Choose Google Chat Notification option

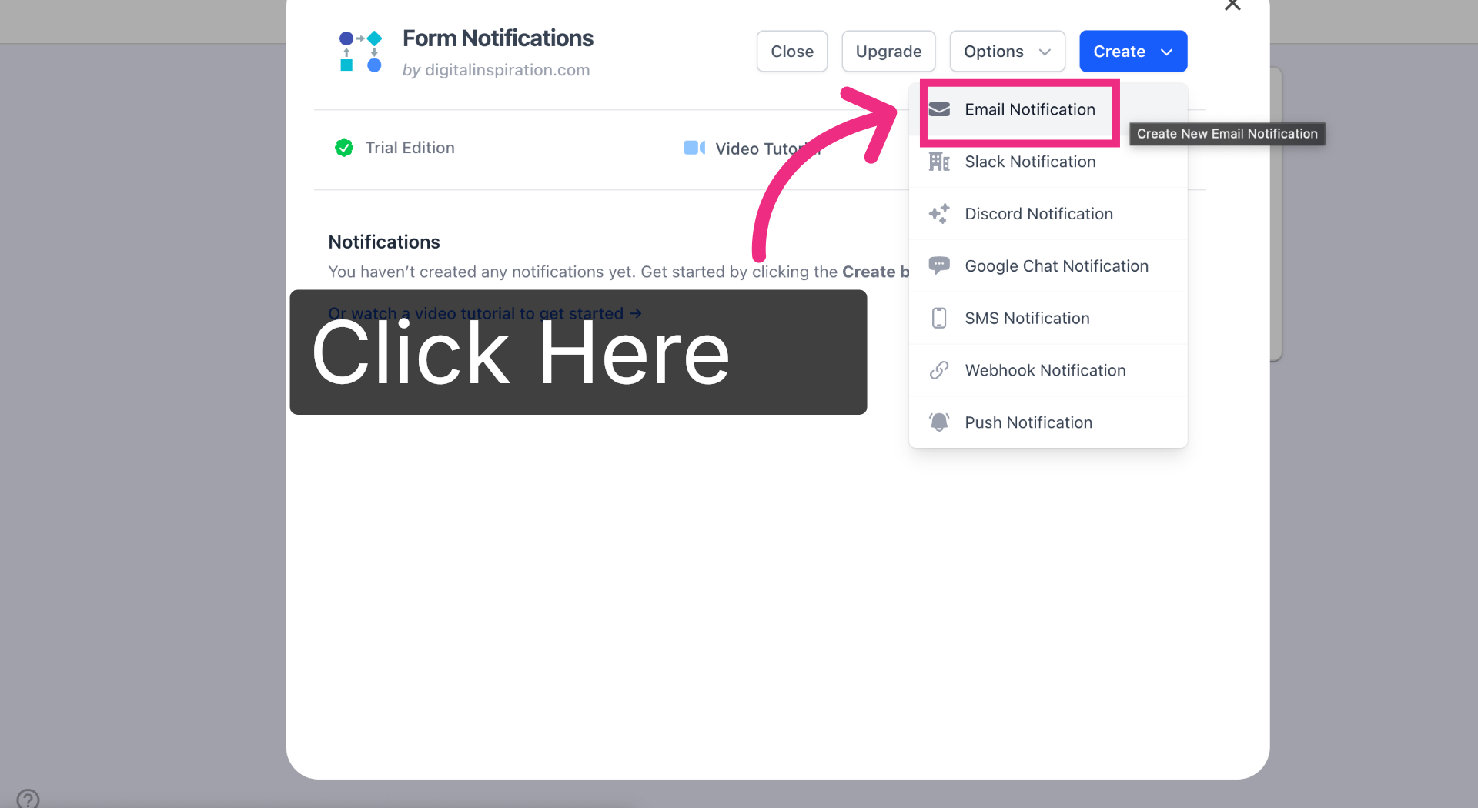point(1048,266)
